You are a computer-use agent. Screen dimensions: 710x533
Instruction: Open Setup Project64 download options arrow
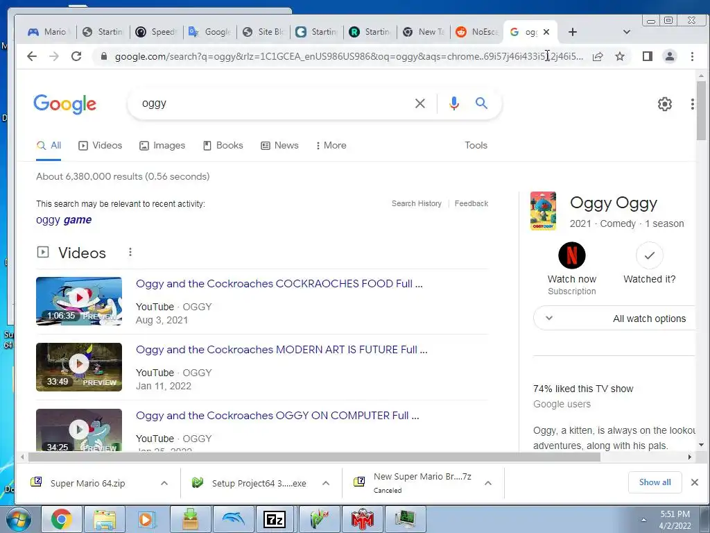(326, 483)
